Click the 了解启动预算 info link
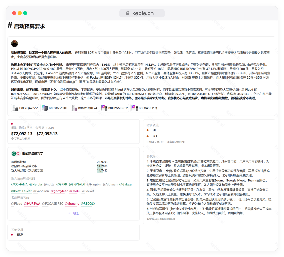The image size is (284, 257). click(x=21, y=138)
